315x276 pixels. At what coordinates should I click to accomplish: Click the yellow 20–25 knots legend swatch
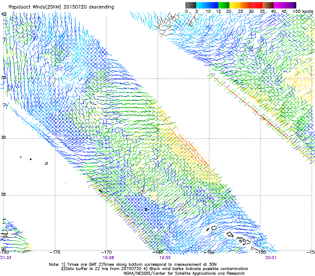click(x=235, y=5)
